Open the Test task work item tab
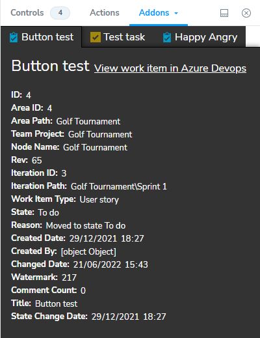 pyautogui.click(x=118, y=37)
